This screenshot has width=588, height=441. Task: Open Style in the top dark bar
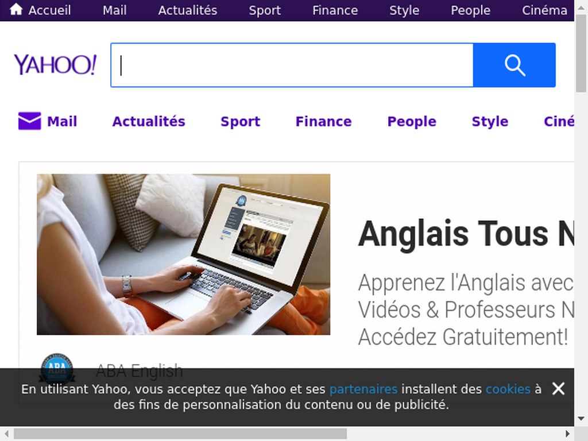point(404,10)
